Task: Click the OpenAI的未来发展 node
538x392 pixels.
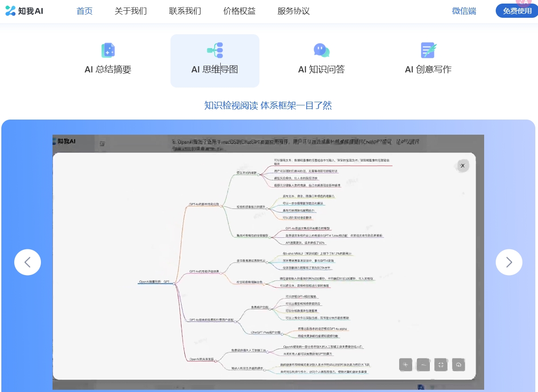Action: (202, 359)
